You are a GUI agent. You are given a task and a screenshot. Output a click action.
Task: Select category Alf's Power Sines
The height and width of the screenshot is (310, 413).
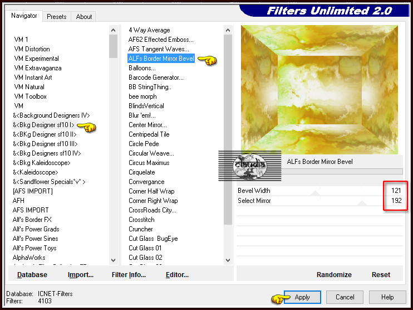pos(35,239)
